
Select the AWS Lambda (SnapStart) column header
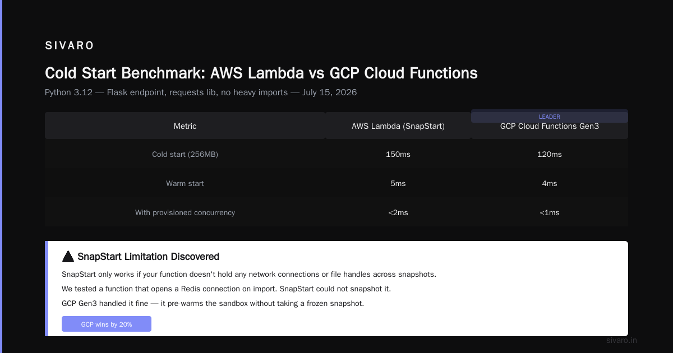pos(398,126)
